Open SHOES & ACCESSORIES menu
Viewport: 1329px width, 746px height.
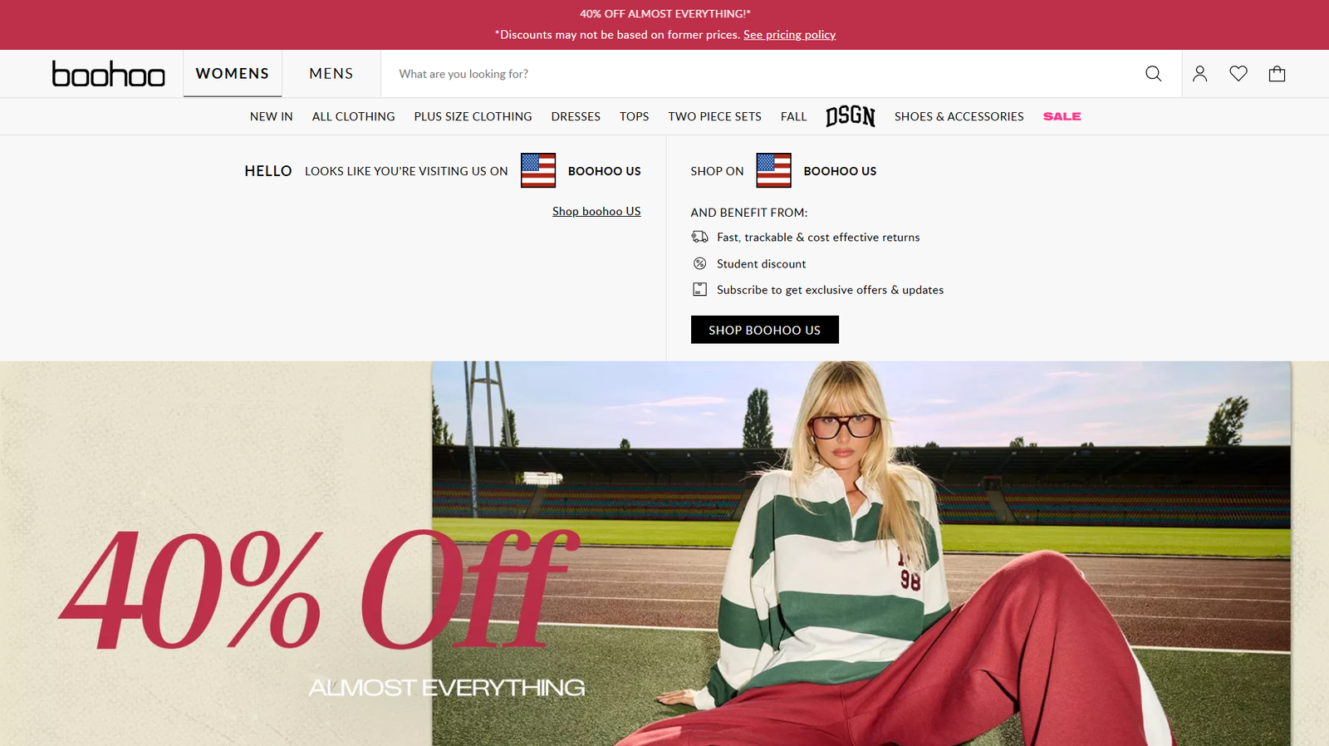click(959, 116)
